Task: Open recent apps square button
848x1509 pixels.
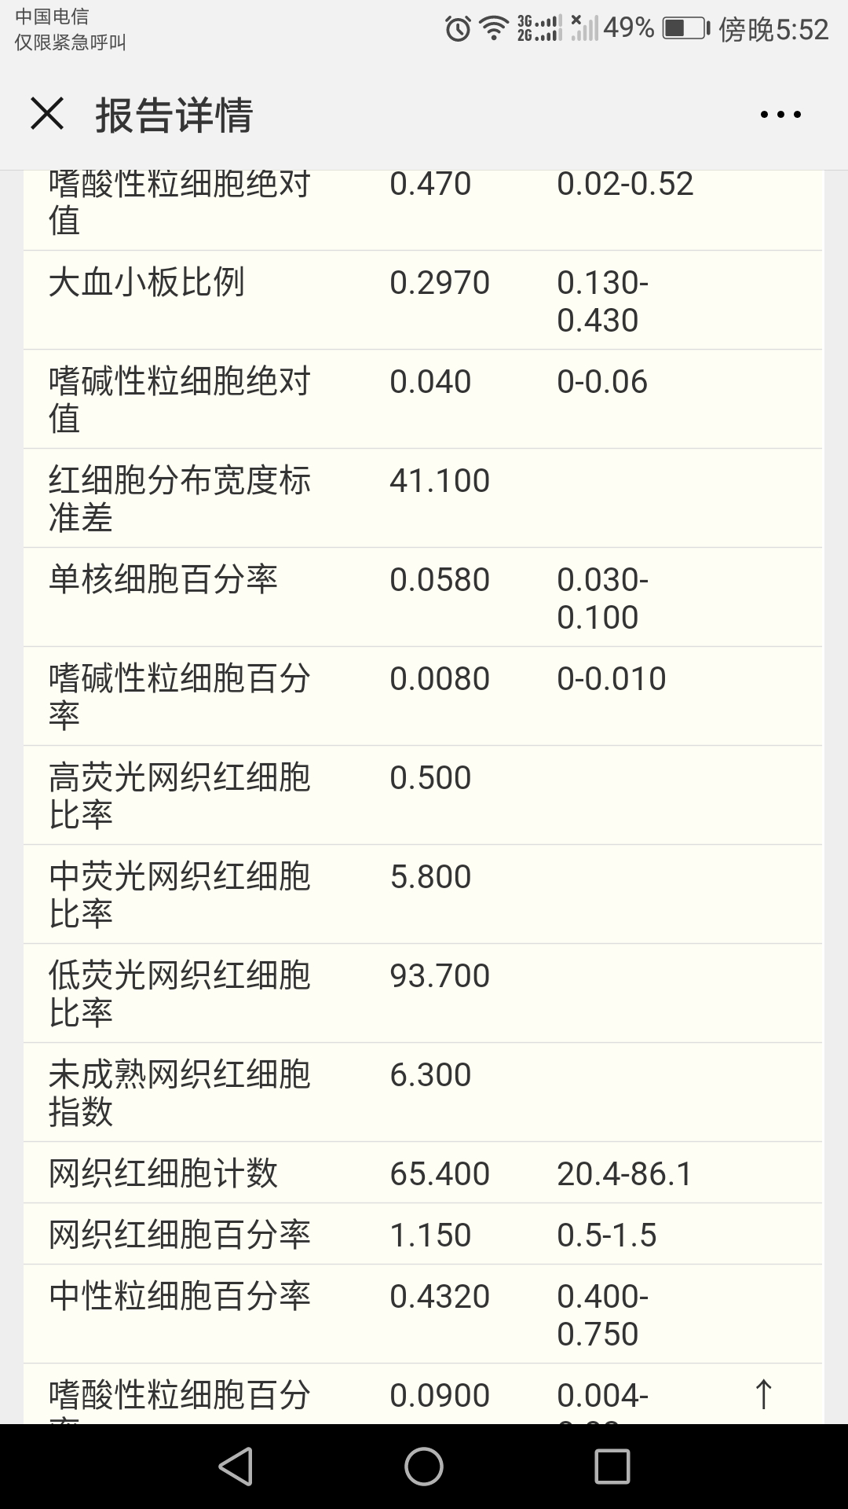Action: point(612,1466)
